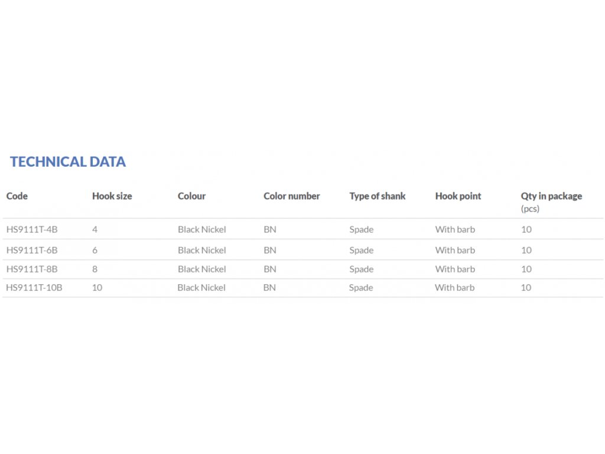Image resolution: width=605 pixels, height=454 pixels.
Task: Click quantity 10 in HS9111T-8B row
Action: (526, 269)
